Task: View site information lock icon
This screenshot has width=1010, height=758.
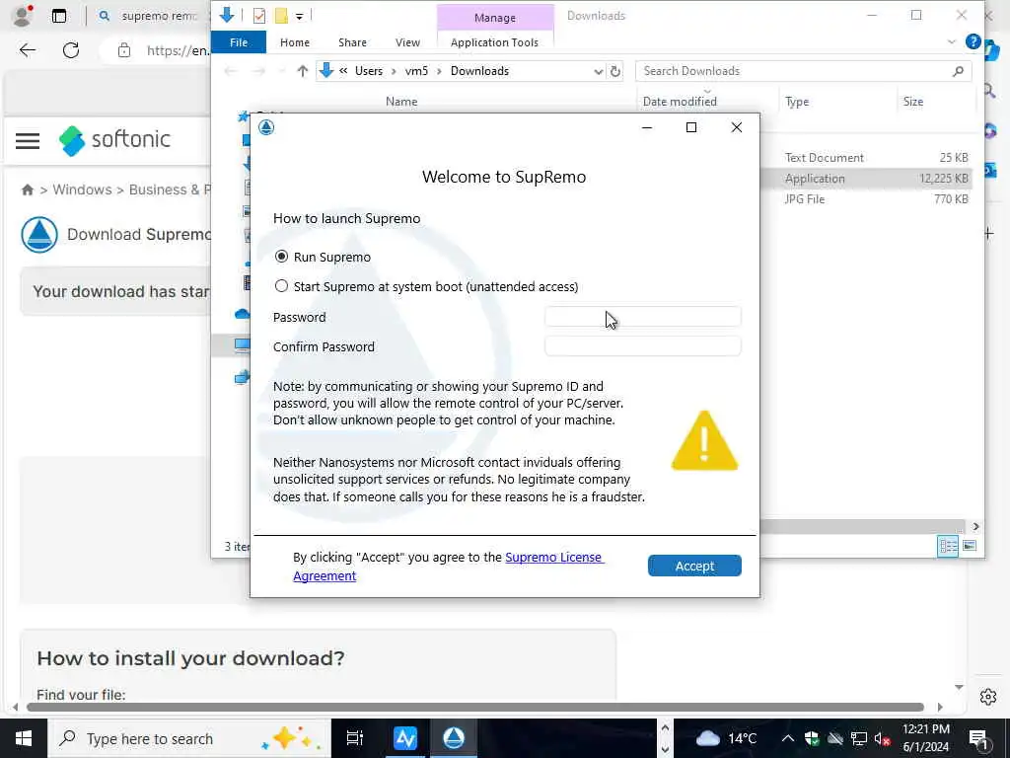Action: coord(124,50)
